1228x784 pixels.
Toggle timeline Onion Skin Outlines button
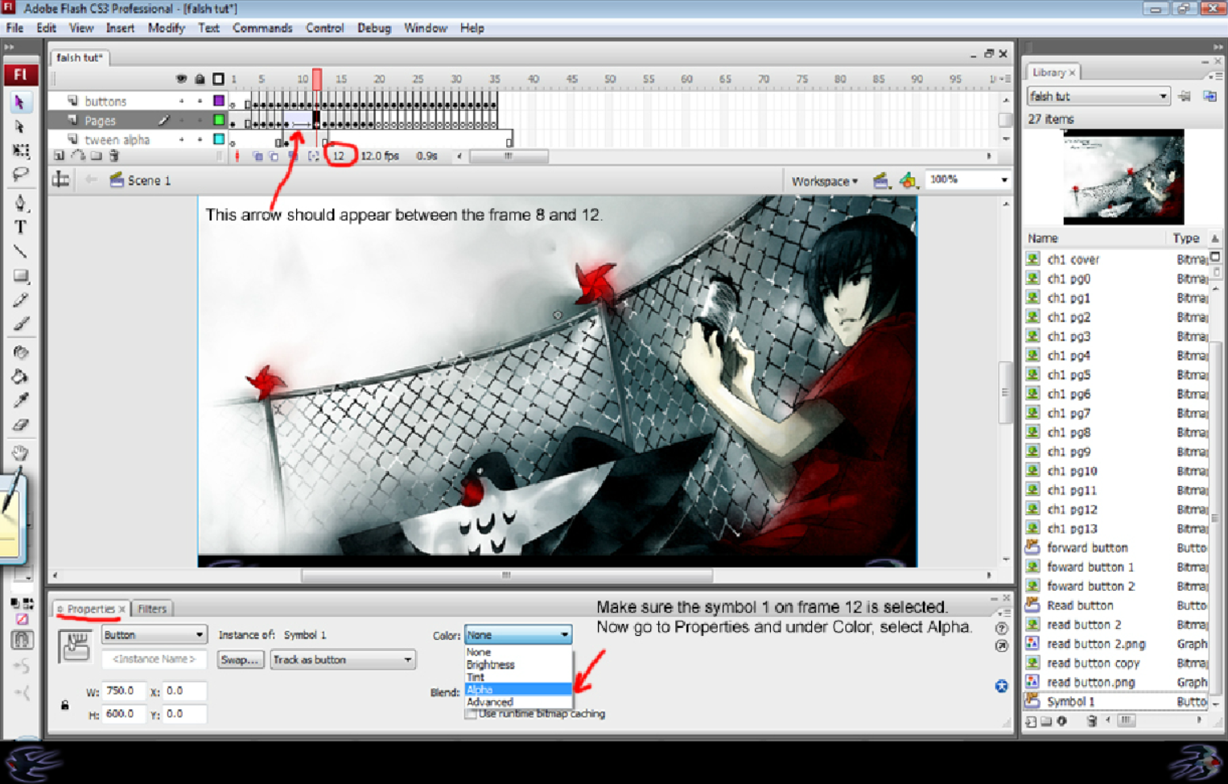[x=274, y=156]
